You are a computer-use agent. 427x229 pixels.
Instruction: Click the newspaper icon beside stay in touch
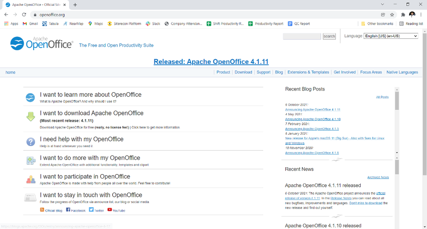click(x=30, y=197)
